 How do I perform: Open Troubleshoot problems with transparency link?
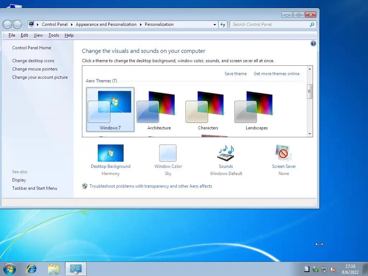point(151,186)
